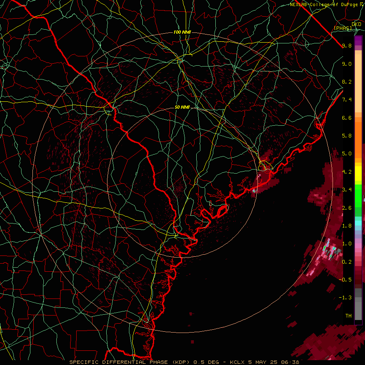This screenshot has width=365, height=365.
Task: Click the 5.8 value on the scale
Action: coord(347,136)
